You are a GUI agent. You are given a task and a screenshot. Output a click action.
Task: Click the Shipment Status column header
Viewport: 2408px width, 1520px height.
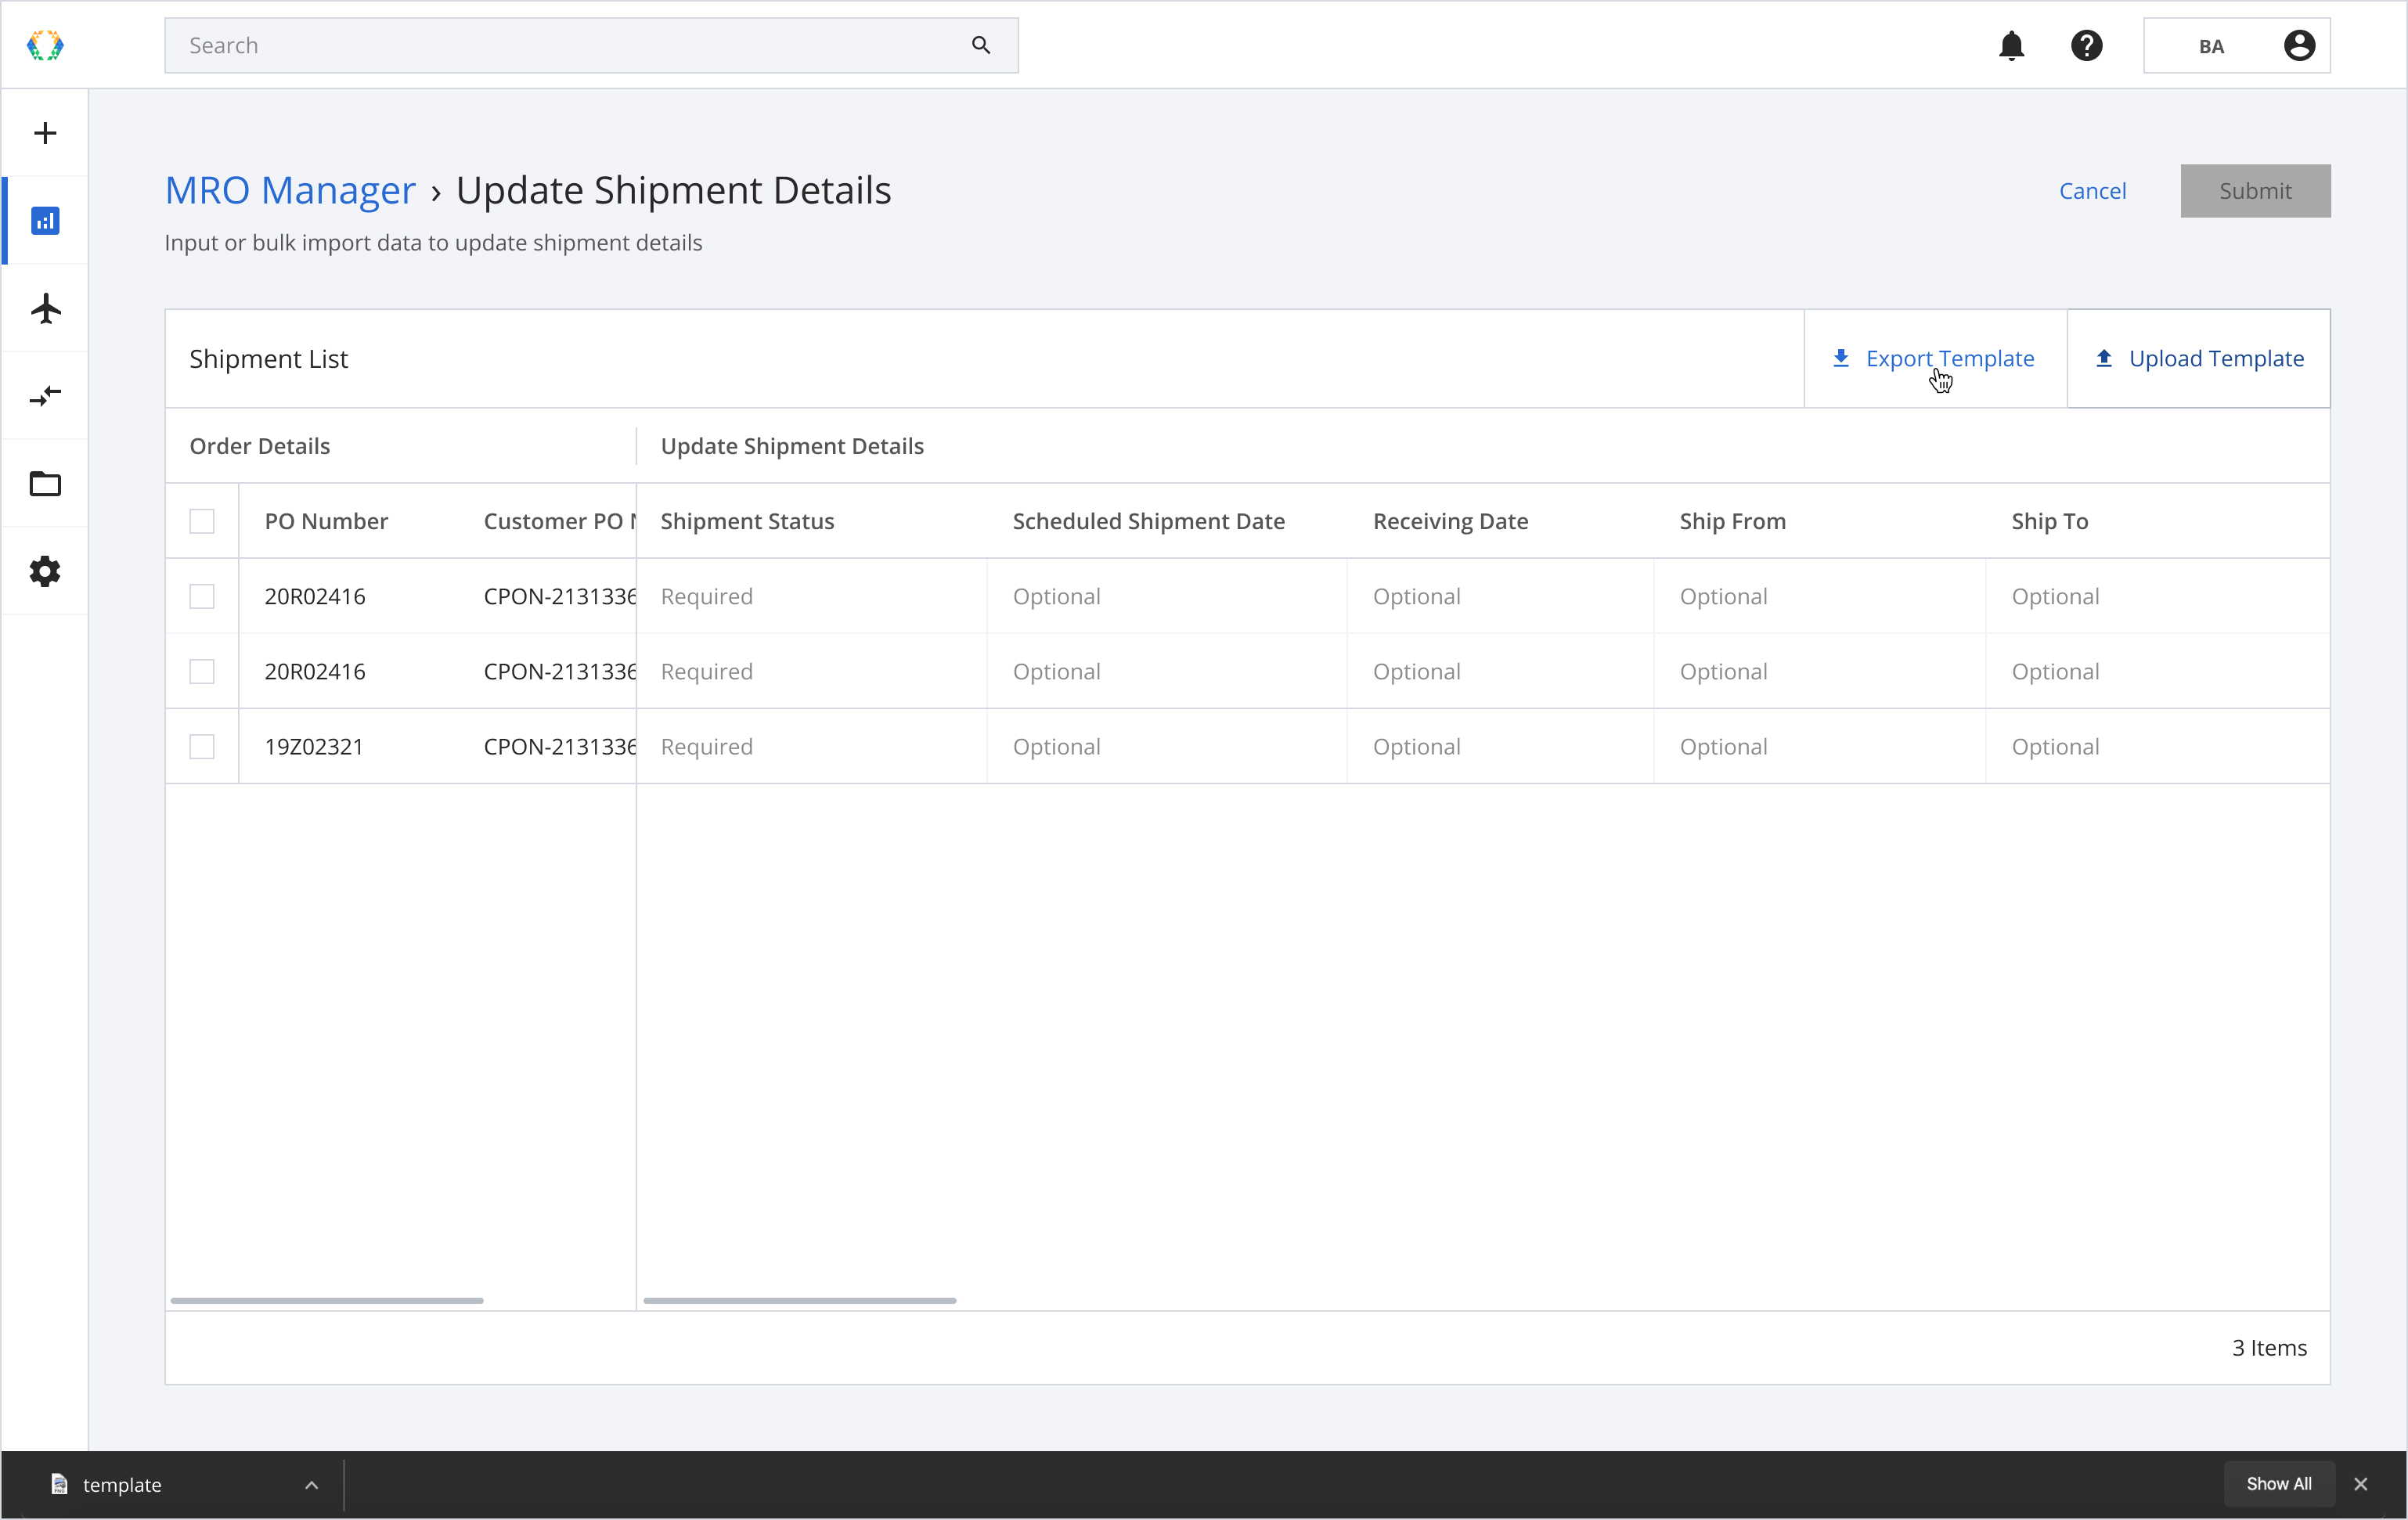tap(747, 521)
